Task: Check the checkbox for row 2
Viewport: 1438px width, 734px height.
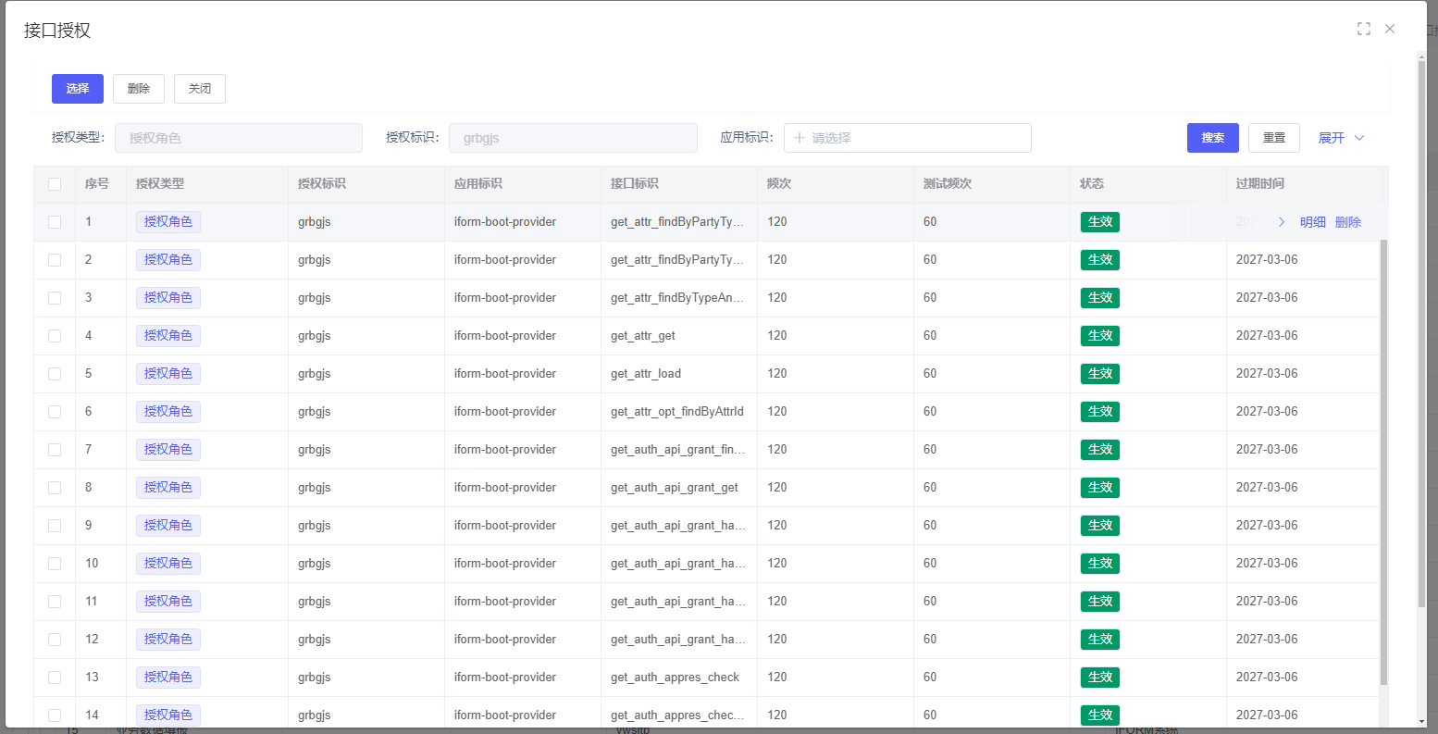Action: 55,260
